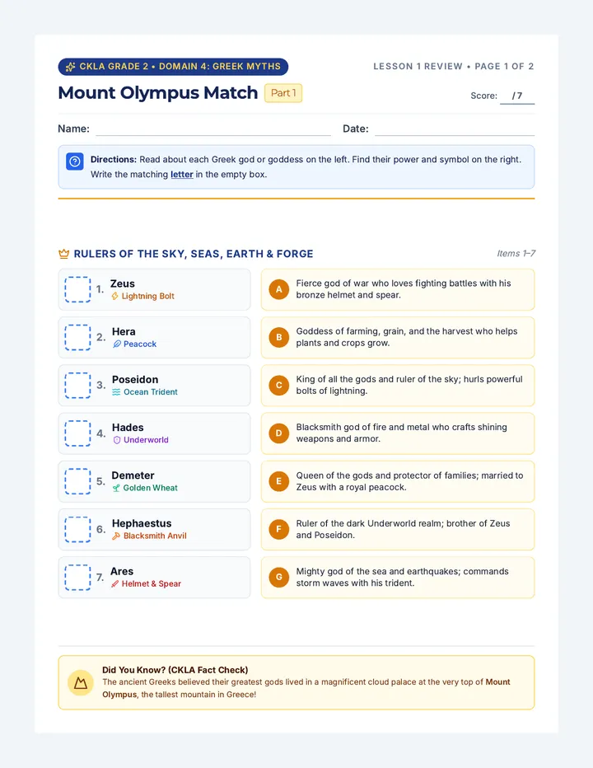
Task: Click the Score blank field
Action: 517,96
